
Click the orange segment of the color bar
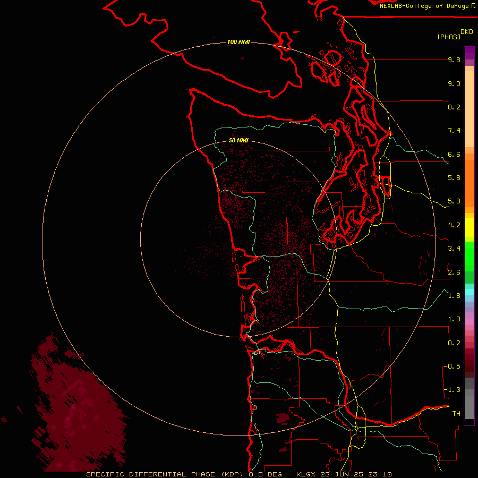coord(469,183)
